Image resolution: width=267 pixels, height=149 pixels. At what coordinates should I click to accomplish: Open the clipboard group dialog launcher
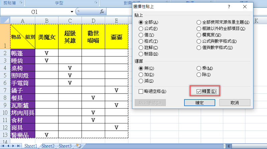pyautogui.click(x=21, y=2)
